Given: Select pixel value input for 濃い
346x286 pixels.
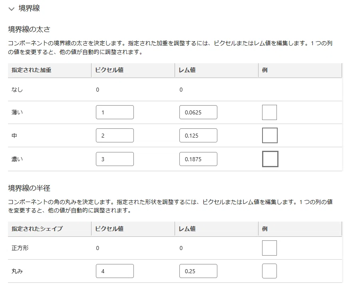Looking at the screenshot, I should 115,159.
